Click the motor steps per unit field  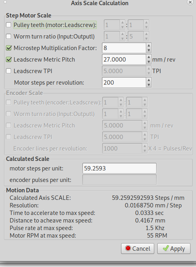click(120, 168)
